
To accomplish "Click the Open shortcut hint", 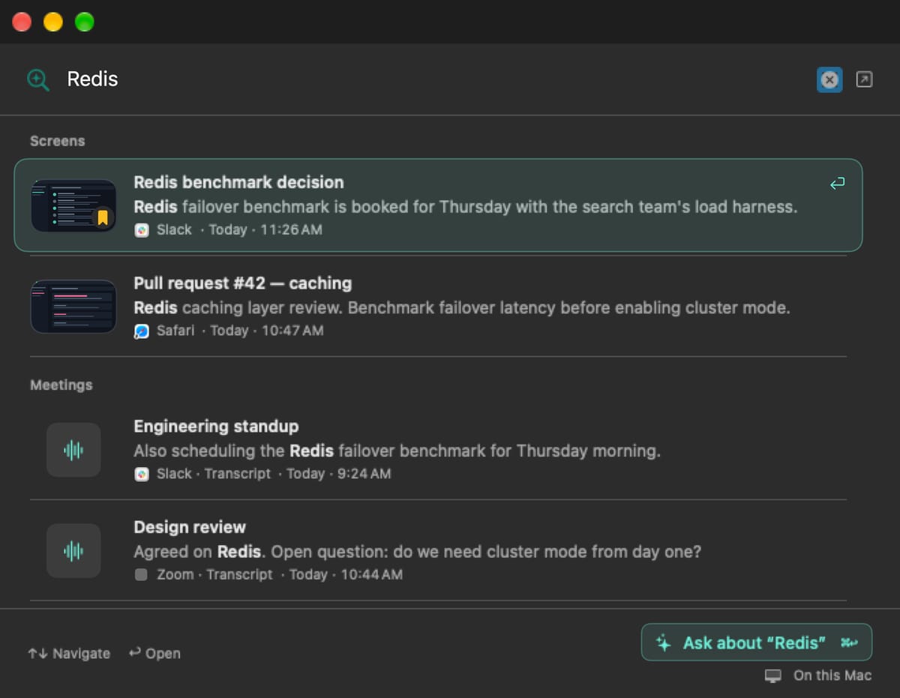I will [x=154, y=654].
